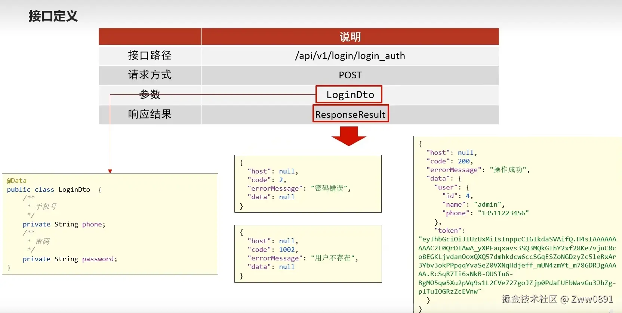Viewport: 622px width, 313px height.
Task: Click the "token": key line
Action: [450, 231]
